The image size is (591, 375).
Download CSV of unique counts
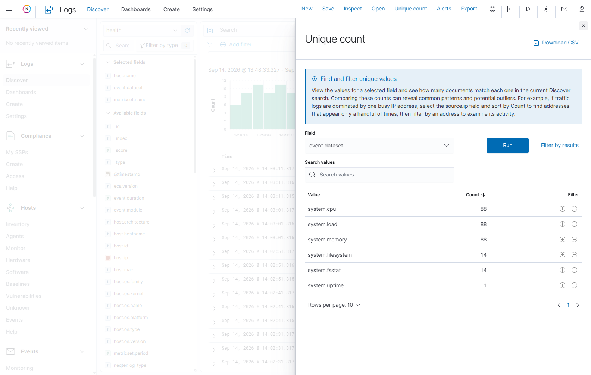click(556, 43)
